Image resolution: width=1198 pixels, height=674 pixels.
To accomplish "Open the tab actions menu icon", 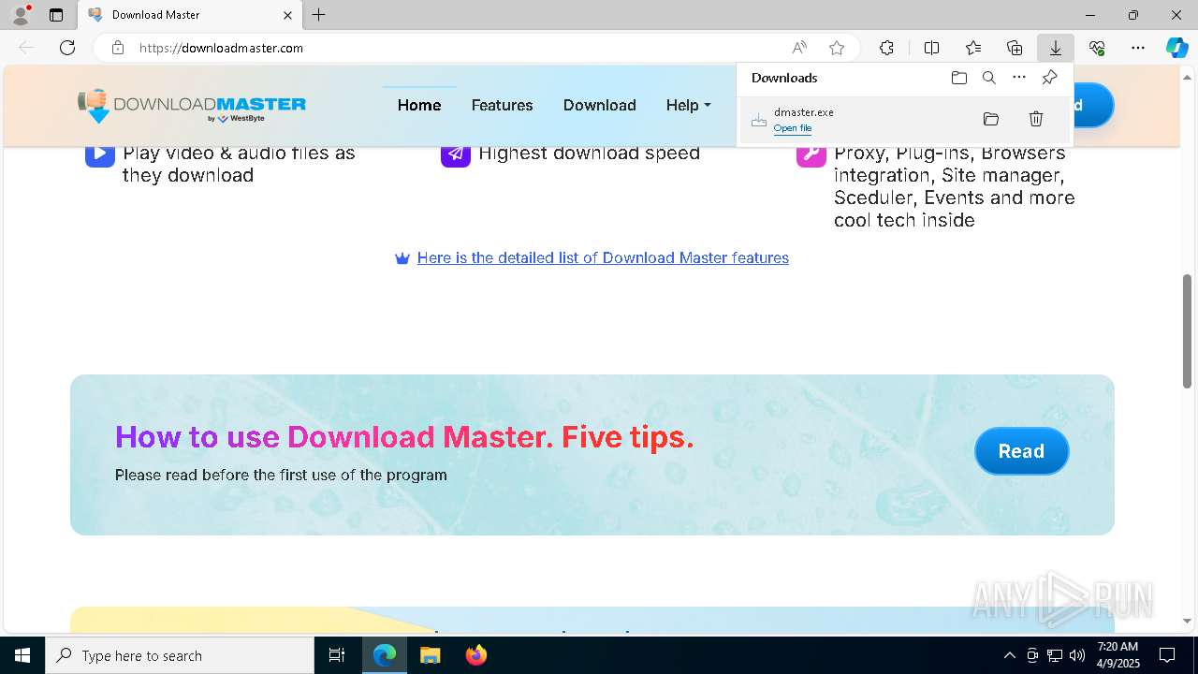I will tap(56, 15).
